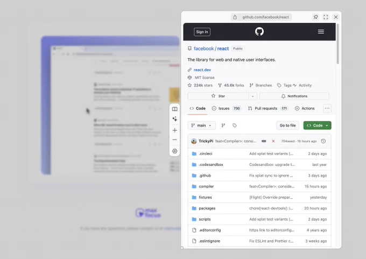The height and width of the screenshot is (259, 366).
Task: Click the branches icon beside main
Action: click(223, 125)
